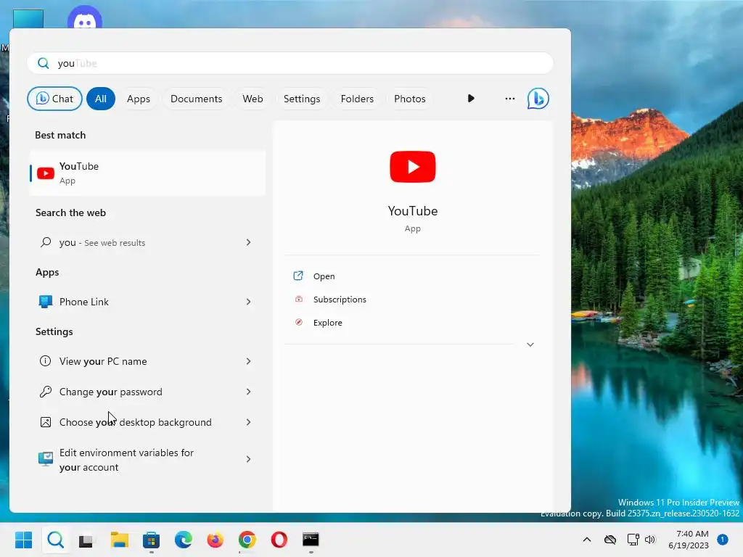This screenshot has height=557, width=743.
Task: Expand the Choose your desktop background chevron
Action: click(248, 422)
